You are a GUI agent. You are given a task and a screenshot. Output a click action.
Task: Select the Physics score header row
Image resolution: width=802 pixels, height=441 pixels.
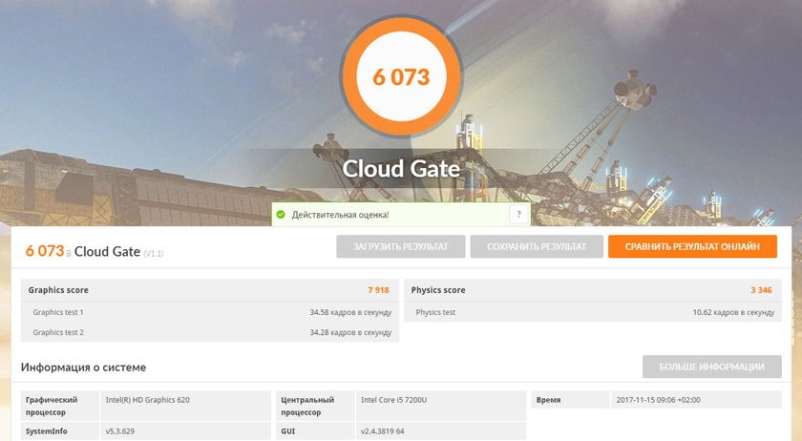[591, 290]
